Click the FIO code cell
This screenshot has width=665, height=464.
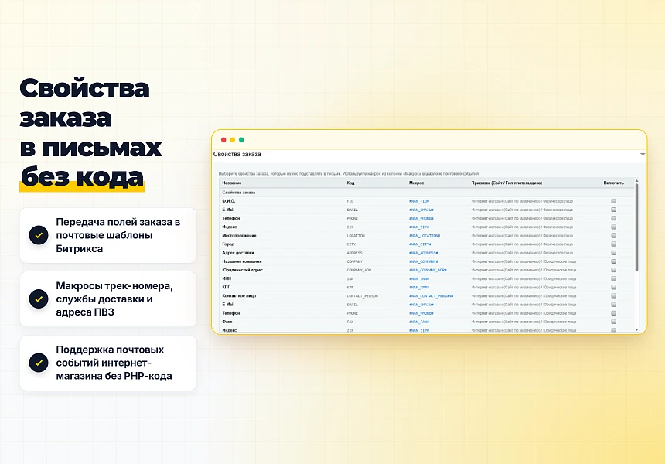(x=350, y=201)
